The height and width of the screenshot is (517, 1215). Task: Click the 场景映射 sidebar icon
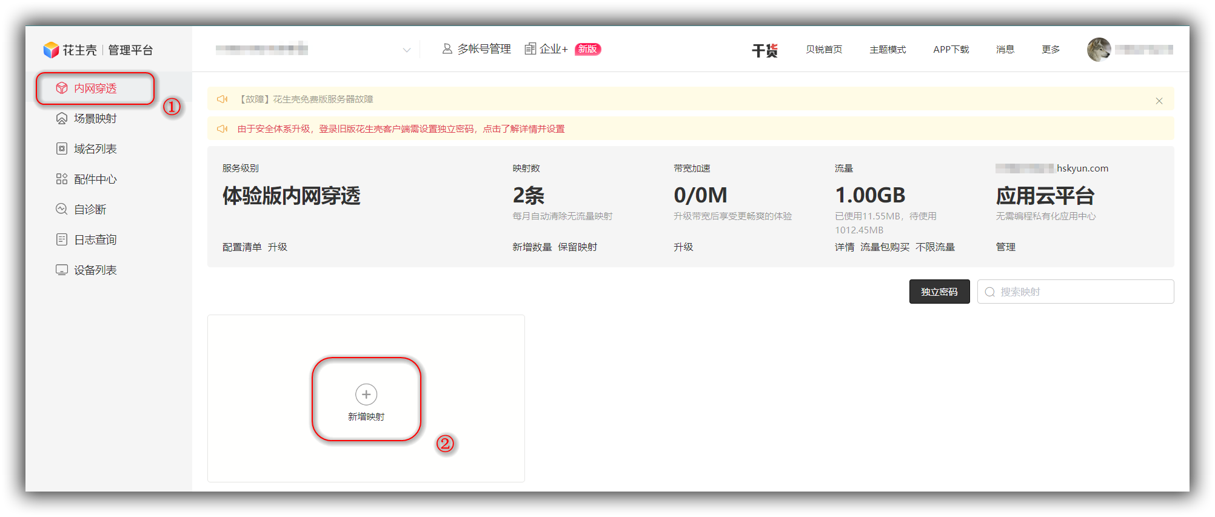click(62, 118)
